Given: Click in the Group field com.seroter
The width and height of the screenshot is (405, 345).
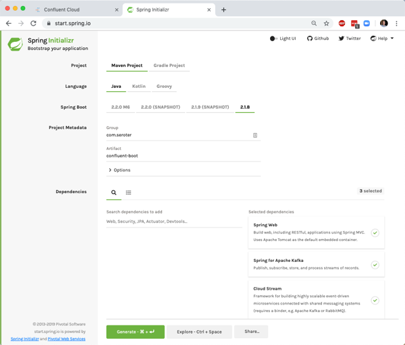Looking at the screenshot, I should (184, 135).
